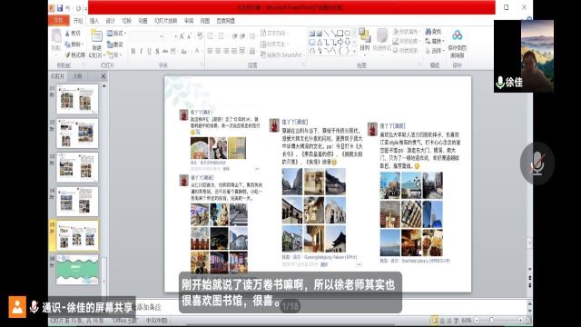Image resolution: width=581 pixels, height=327 pixels.
Task: Switch to the Transitions (切换) ribbon tab
Action: 127,21
